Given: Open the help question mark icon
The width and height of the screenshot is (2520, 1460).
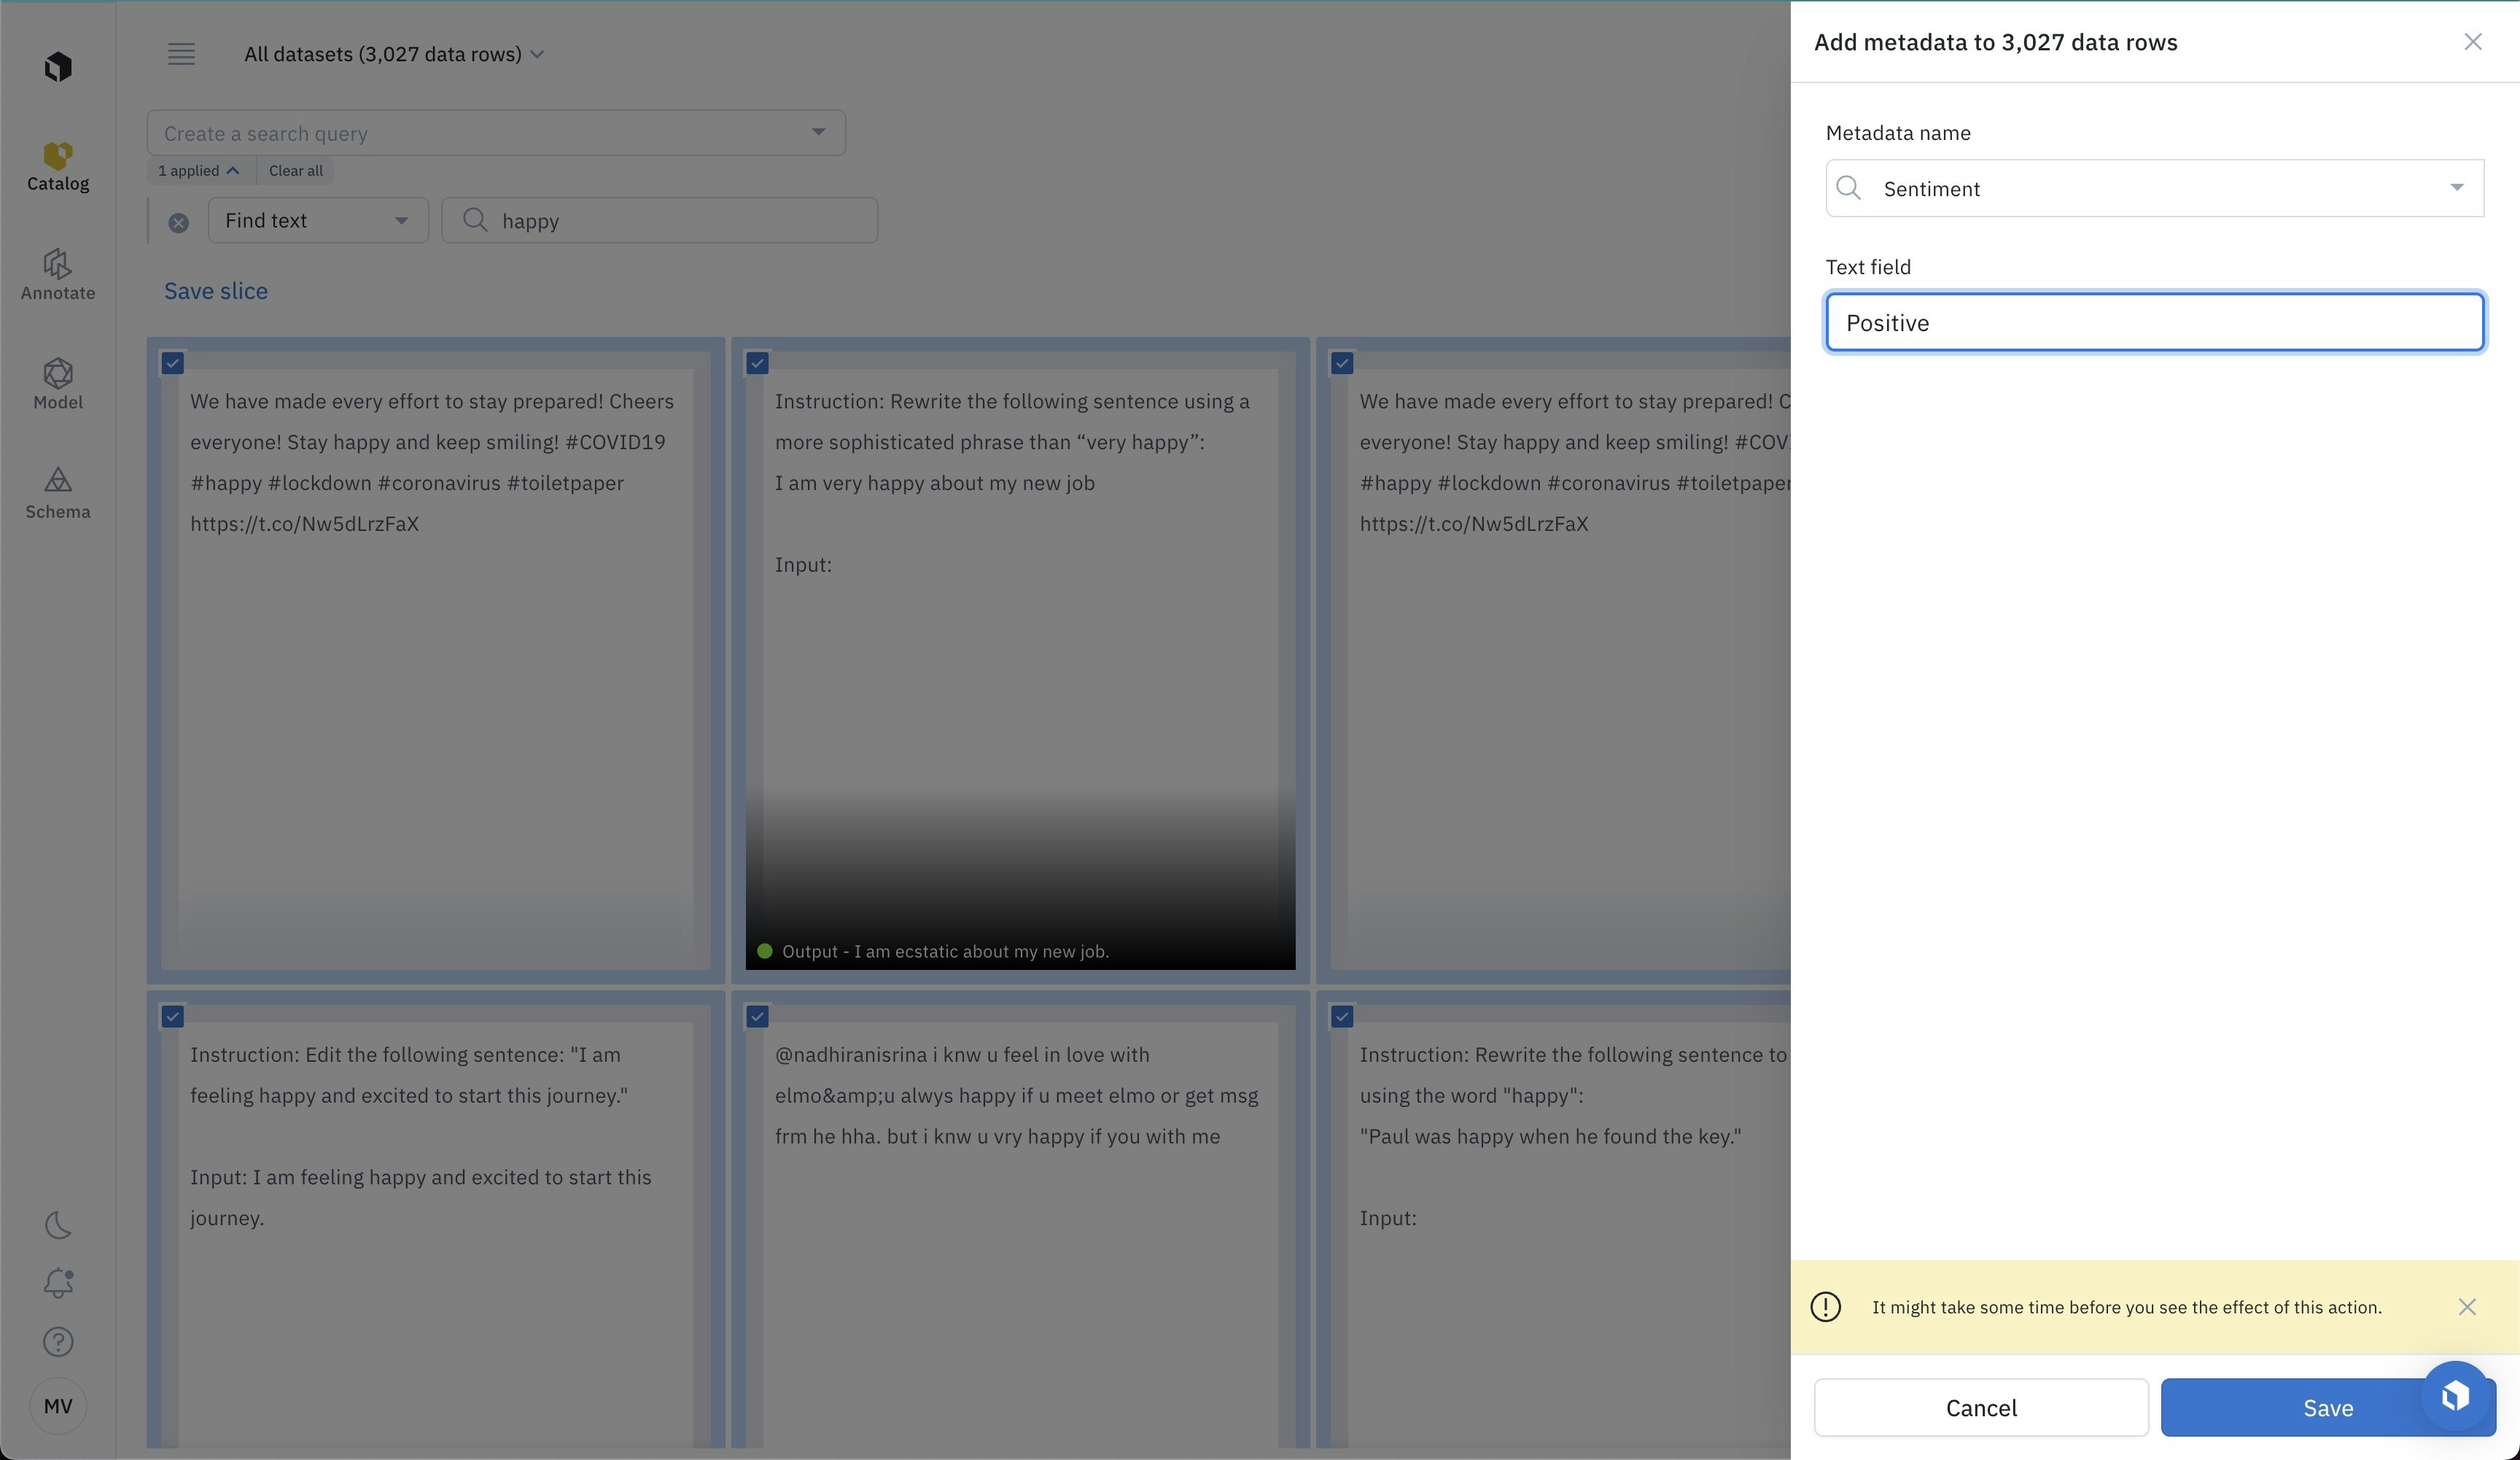Looking at the screenshot, I should (58, 1342).
